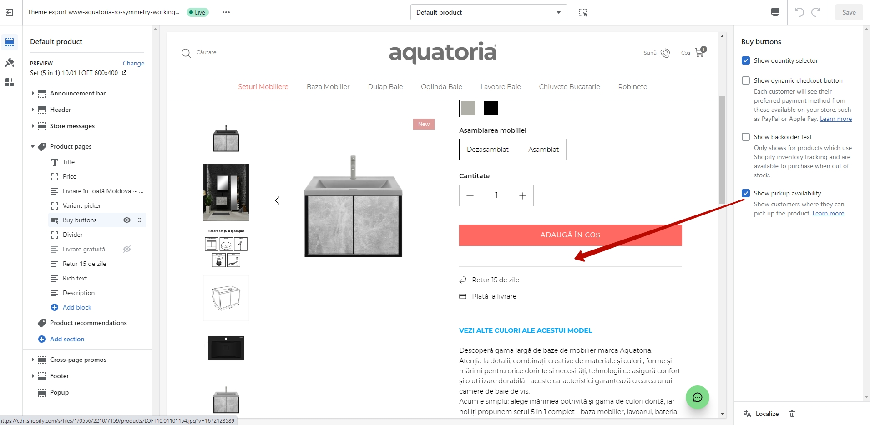Enable Show dynamic checkout button
This screenshot has height=425, width=870.
[746, 80]
